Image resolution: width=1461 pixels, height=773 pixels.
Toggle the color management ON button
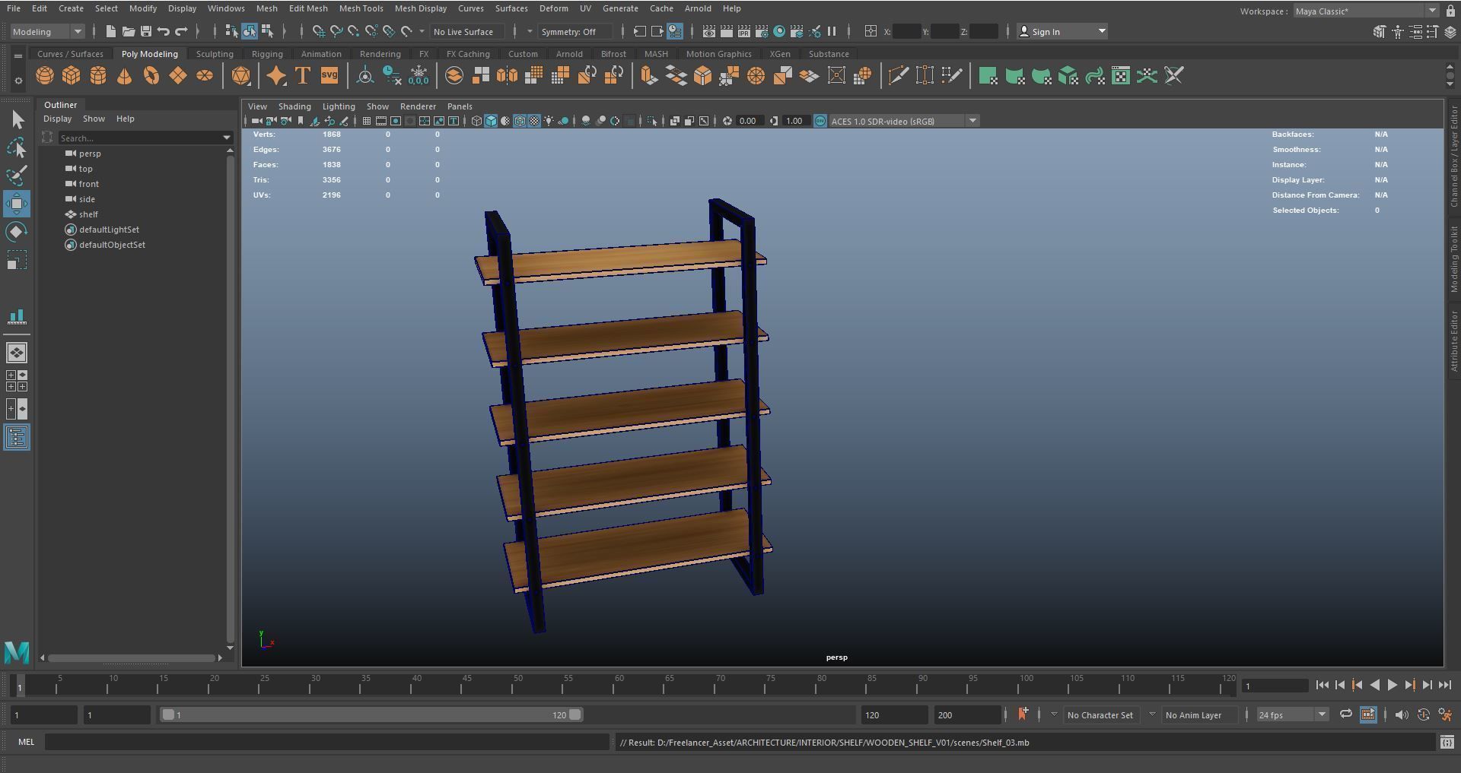click(820, 121)
